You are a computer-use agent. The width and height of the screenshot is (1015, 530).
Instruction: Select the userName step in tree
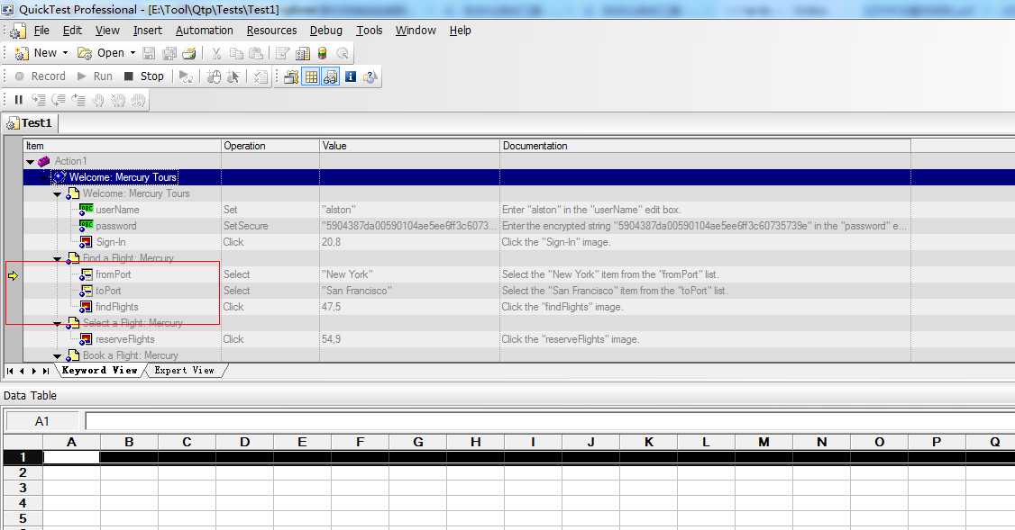pos(117,210)
